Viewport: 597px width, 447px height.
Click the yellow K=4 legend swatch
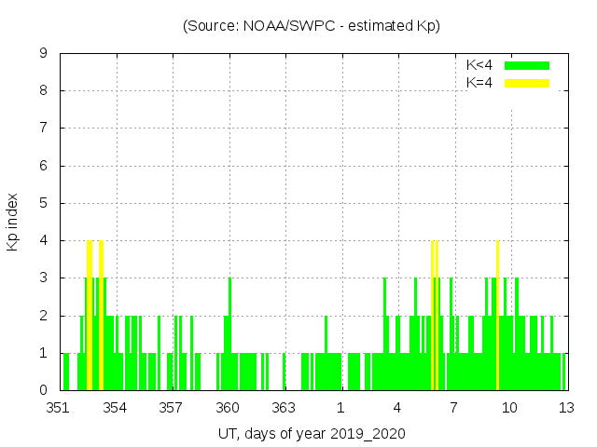pyautogui.click(x=527, y=83)
